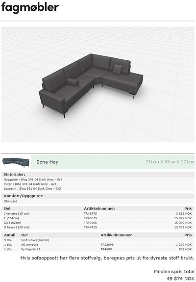The width and height of the screenshot is (196, 282).
Task: Select article number TR4687S
Action: [x=90, y=218]
